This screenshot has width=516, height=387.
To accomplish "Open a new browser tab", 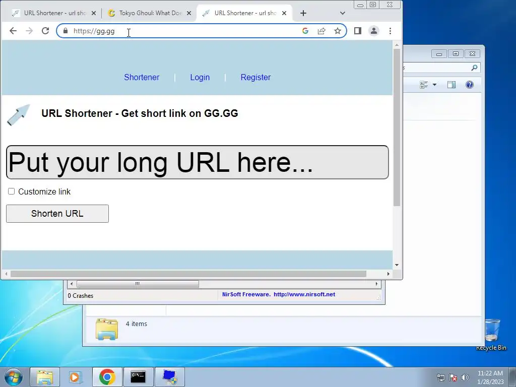I will tap(303, 13).
